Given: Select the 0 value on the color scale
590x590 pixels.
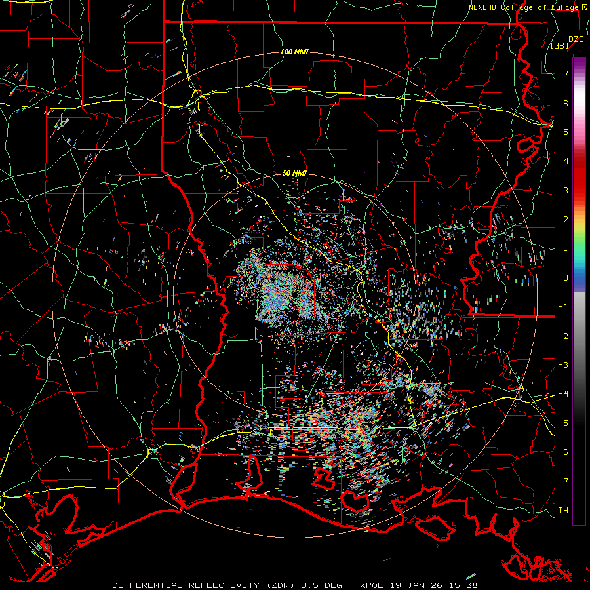Looking at the screenshot, I should coord(566,278).
